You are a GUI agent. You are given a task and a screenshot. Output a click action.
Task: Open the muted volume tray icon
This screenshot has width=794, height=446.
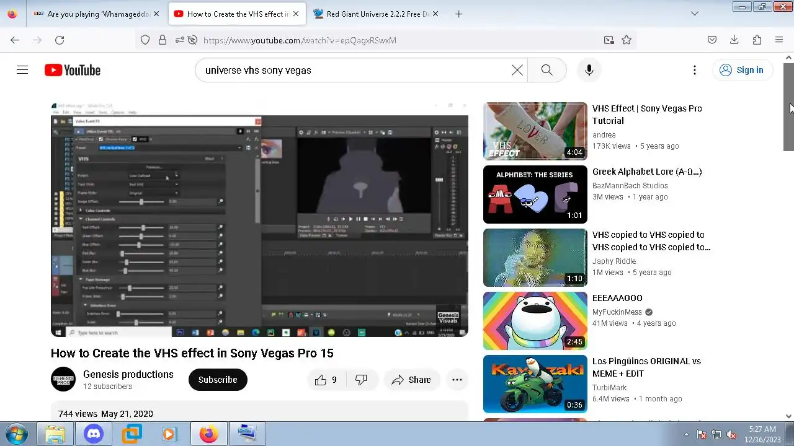point(731,434)
